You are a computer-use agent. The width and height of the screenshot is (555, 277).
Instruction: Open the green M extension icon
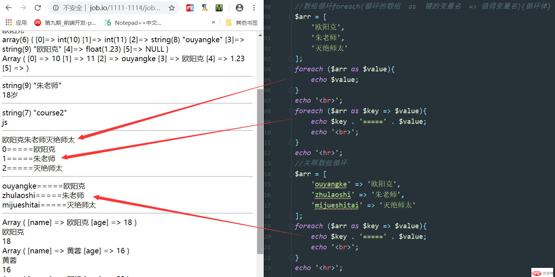point(219,8)
